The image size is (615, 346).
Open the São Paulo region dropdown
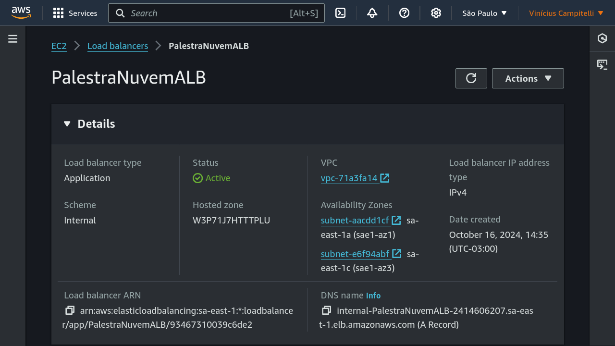pos(485,13)
